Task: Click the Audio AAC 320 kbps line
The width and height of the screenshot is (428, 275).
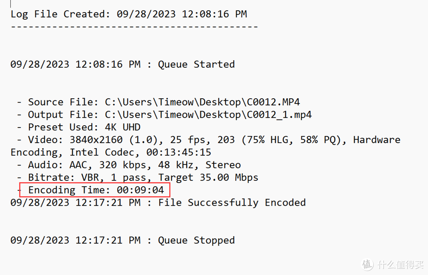Action: pyautogui.click(x=129, y=165)
